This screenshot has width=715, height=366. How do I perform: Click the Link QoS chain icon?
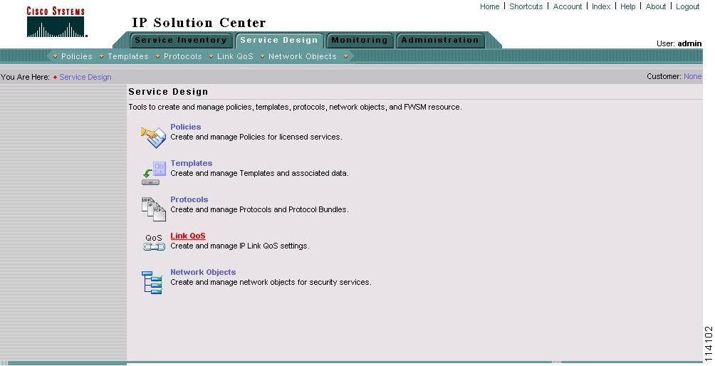[x=154, y=243]
